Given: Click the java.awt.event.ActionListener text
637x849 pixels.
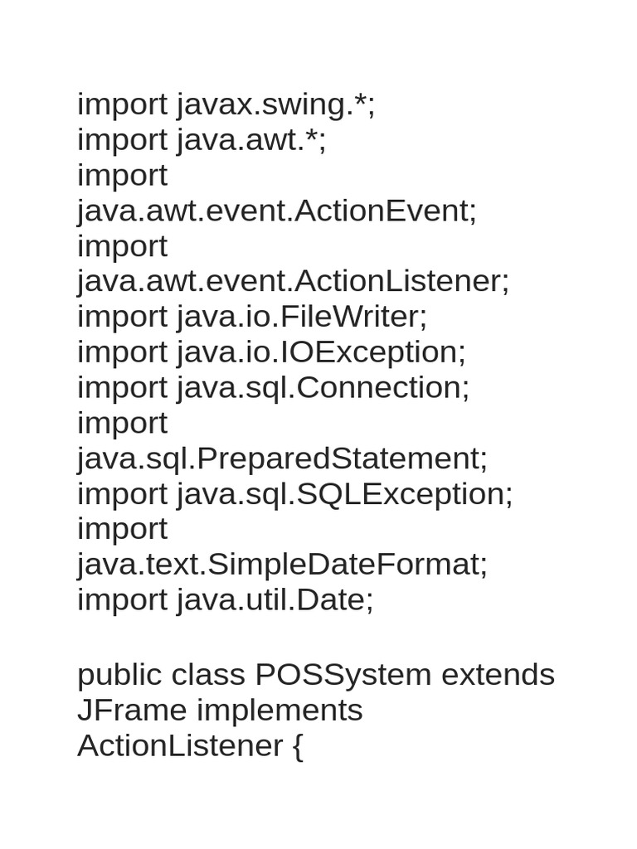Looking at the screenshot, I should (x=293, y=281).
